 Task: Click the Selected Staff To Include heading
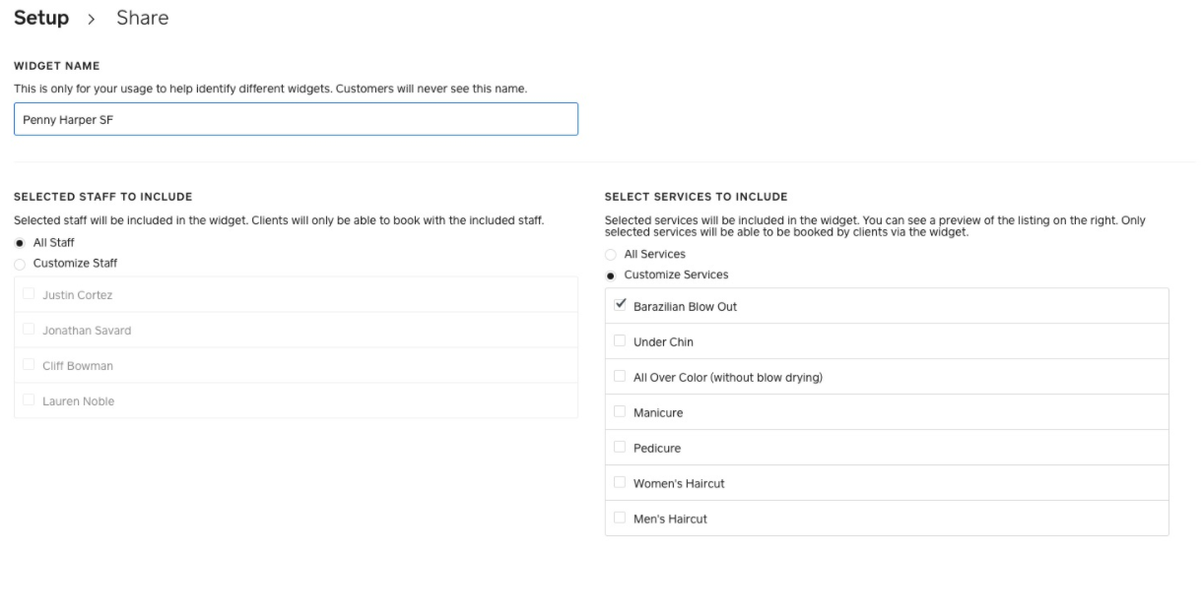[x=102, y=198]
